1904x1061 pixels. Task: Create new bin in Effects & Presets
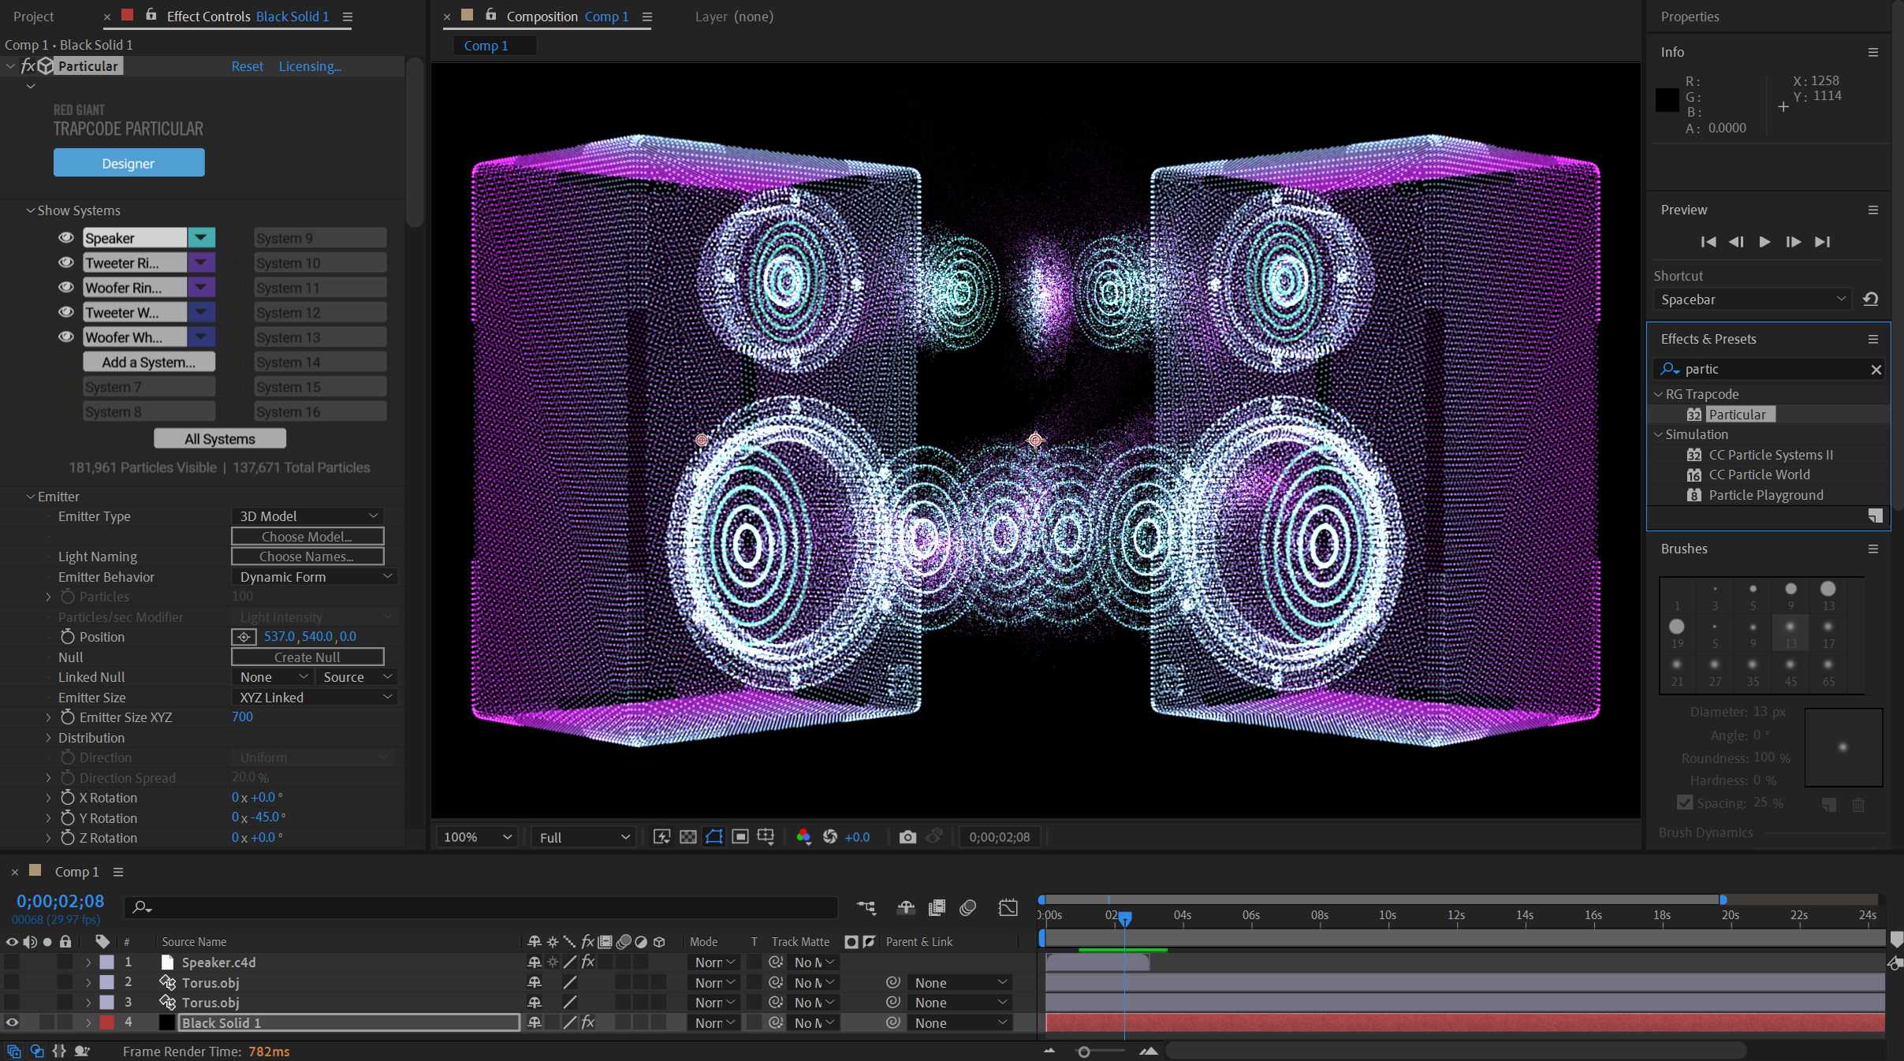[x=1875, y=516]
